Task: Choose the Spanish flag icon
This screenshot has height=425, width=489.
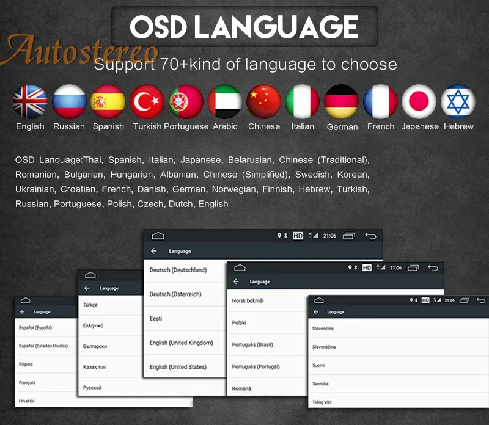Action: [x=108, y=101]
